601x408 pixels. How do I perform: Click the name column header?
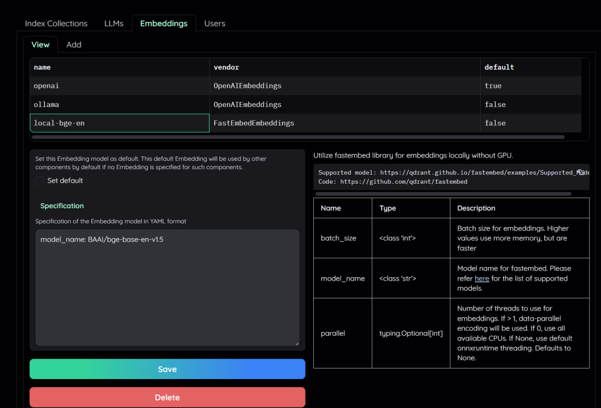pyautogui.click(x=42, y=67)
